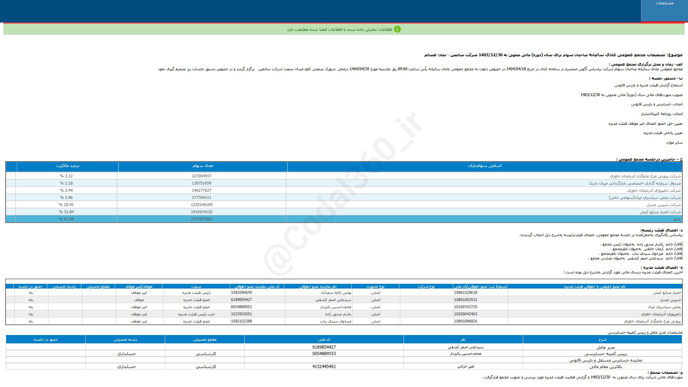Select the name امیر خزائی
Image resolution: width=688 pixels, height=387 pixels.
point(465,367)
